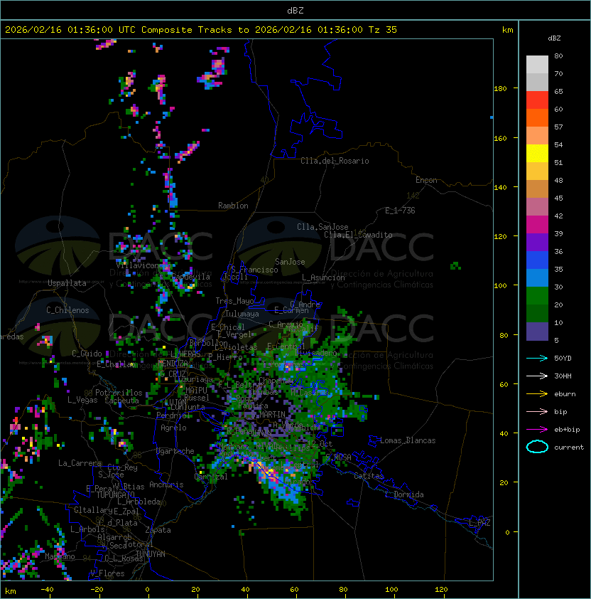Click the Clla.SanJose label

[x=322, y=227]
